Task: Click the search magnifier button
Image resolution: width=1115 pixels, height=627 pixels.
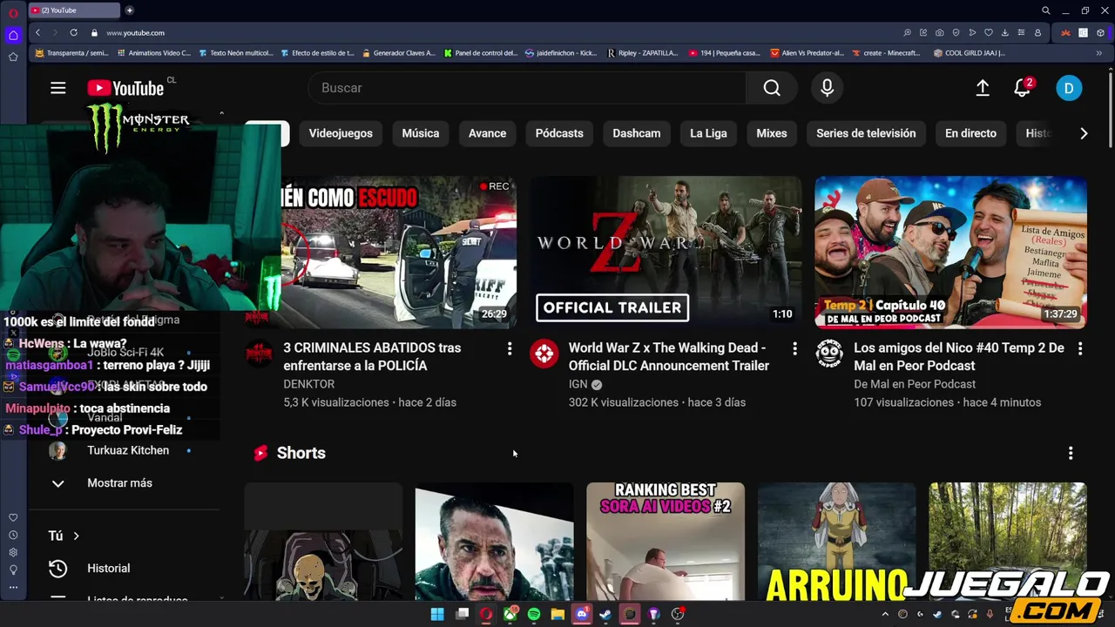Action: click(x=772, y=88)
